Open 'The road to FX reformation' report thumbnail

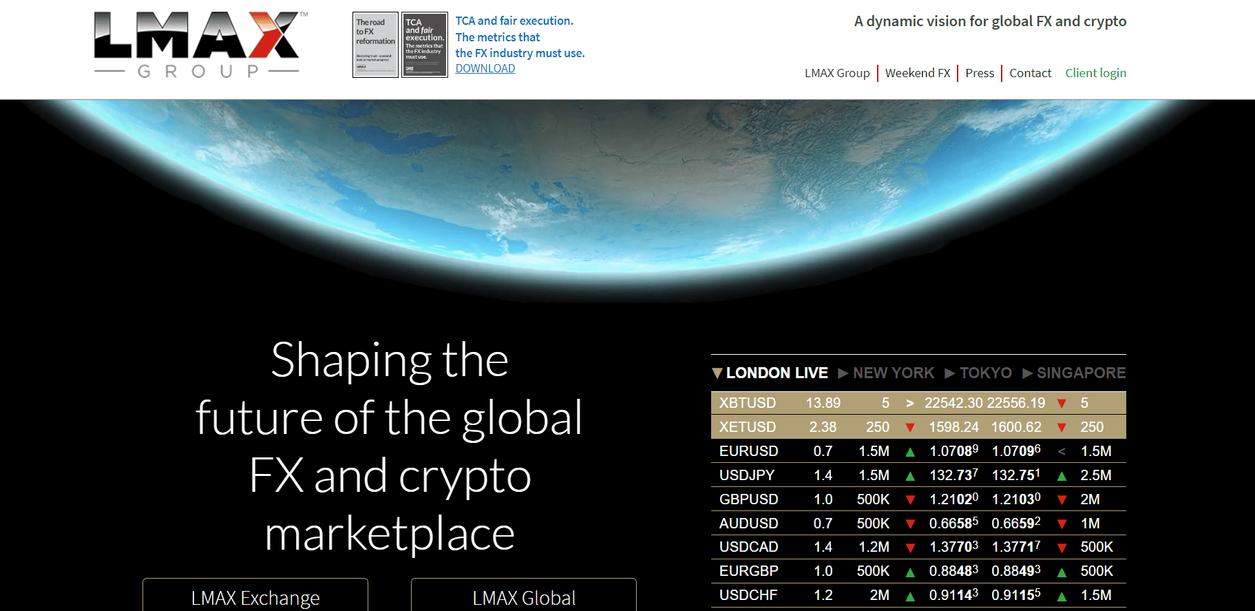click(375, 45)
